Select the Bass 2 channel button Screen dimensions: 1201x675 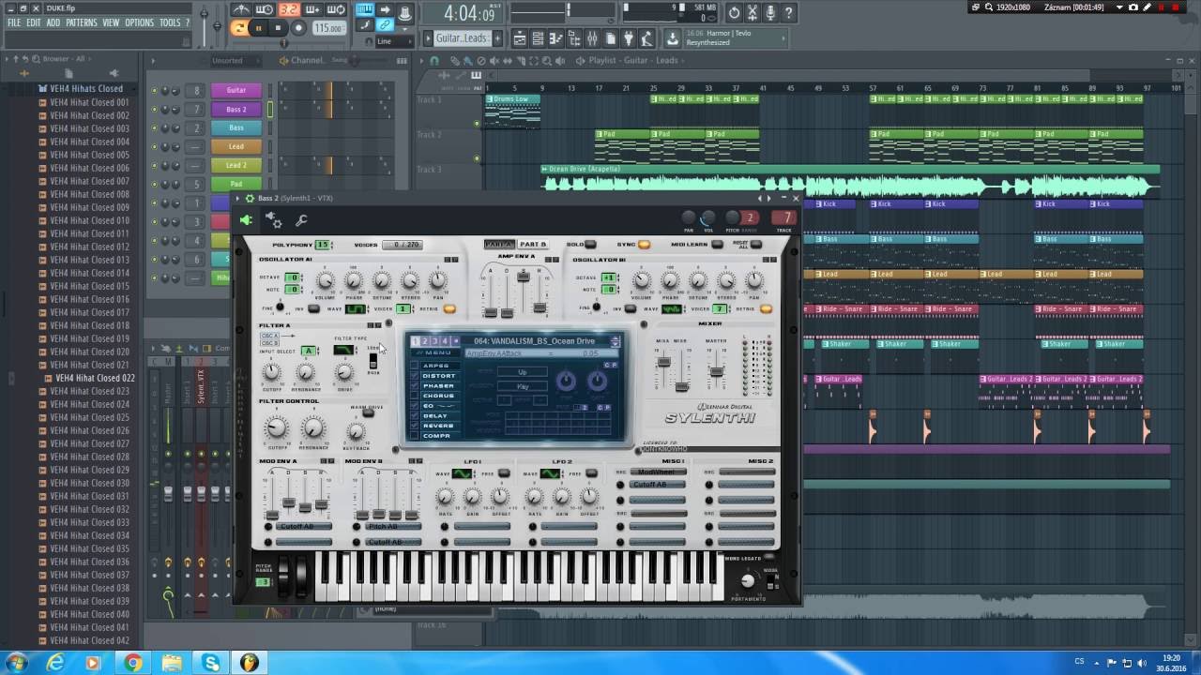pyautogui.click(x=236, y=109)
